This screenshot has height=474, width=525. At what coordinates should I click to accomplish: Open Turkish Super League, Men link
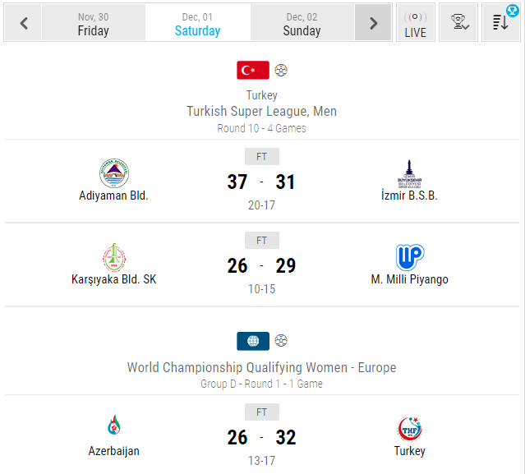(261, 111)
